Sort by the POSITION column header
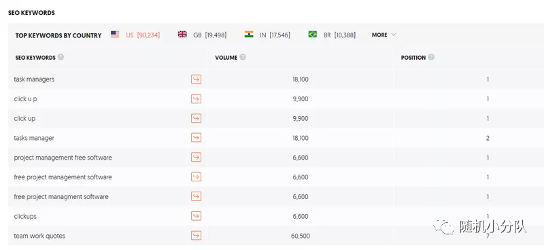 click(413, 58)
